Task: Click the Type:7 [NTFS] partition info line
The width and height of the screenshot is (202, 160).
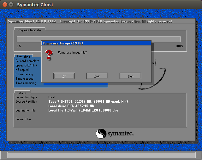Action: coord(88,101)
